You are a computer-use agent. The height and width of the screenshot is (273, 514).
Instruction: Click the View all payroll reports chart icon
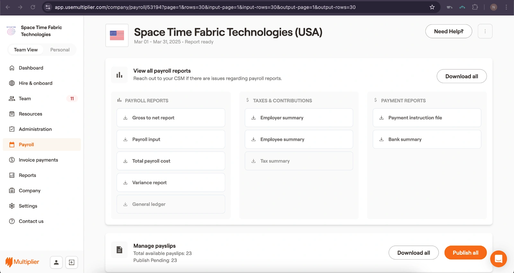click(119, 75)
